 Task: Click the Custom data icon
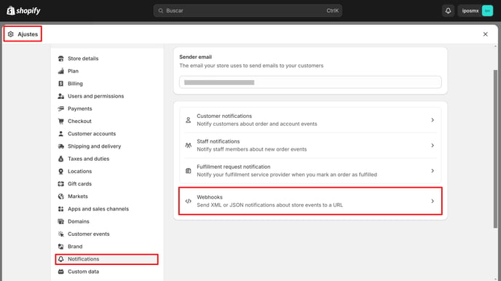60,272
